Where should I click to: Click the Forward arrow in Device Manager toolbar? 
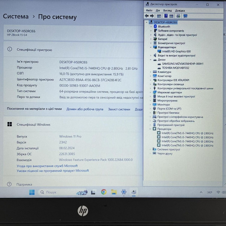point(152,16)
